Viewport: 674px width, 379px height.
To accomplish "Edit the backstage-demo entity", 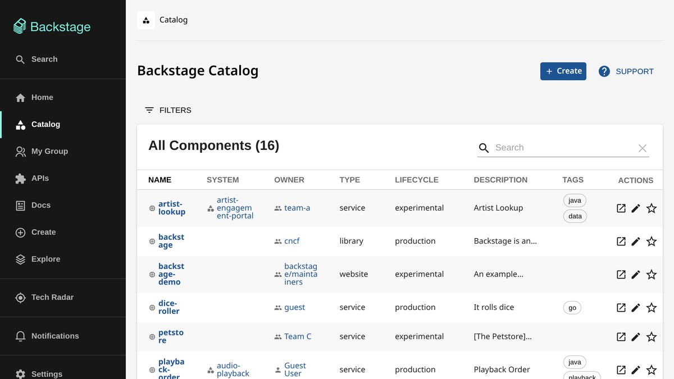I will (x=636, y=275).
